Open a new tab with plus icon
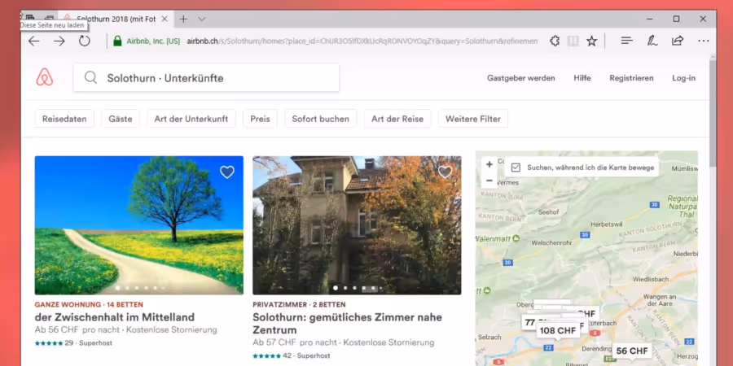 [x=183, y=20]
